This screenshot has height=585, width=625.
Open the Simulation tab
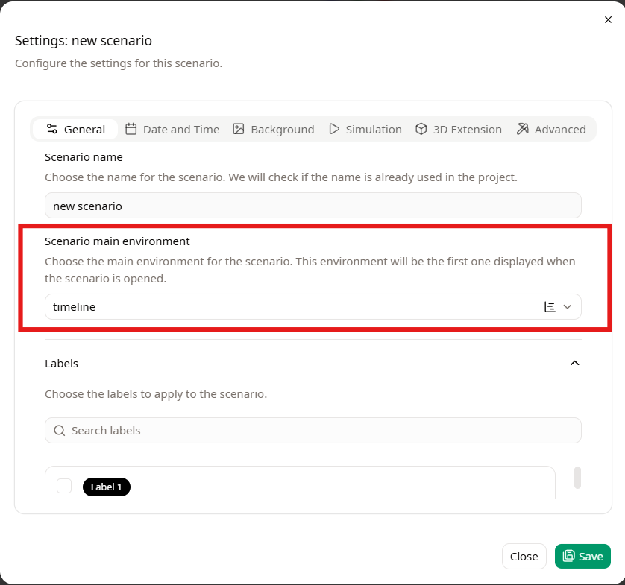pyautogui.click(x=365, y=129)
